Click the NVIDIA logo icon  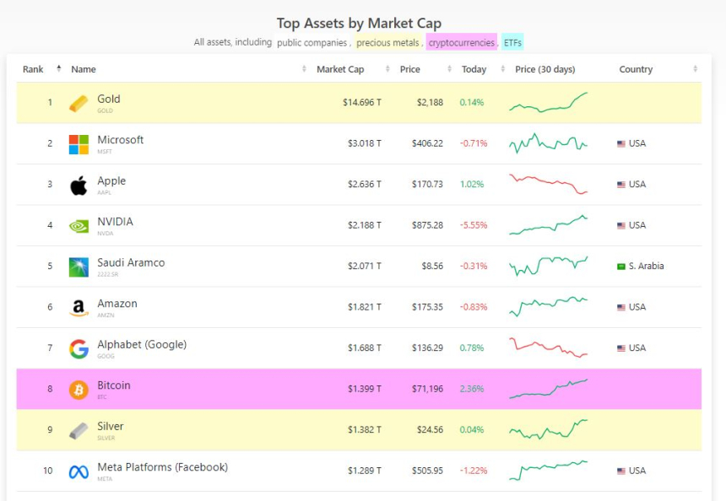[x=79, y=226]
